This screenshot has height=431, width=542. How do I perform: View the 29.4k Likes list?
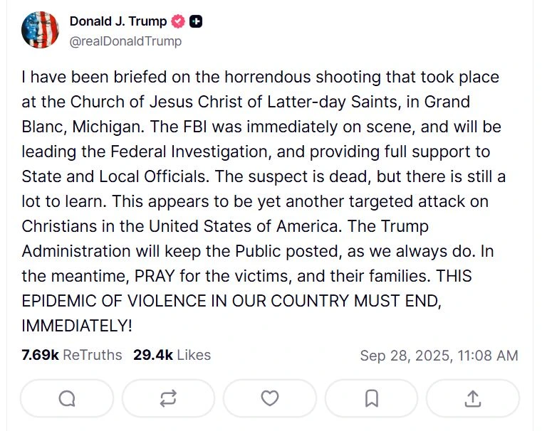tap(172, 355)
